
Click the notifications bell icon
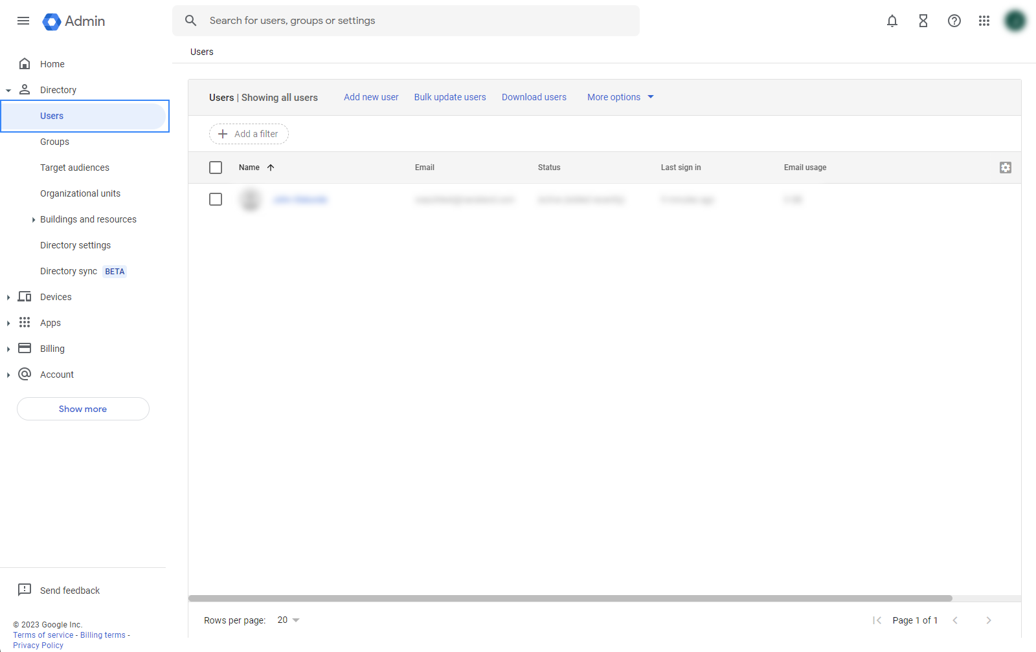coord(892,21)
